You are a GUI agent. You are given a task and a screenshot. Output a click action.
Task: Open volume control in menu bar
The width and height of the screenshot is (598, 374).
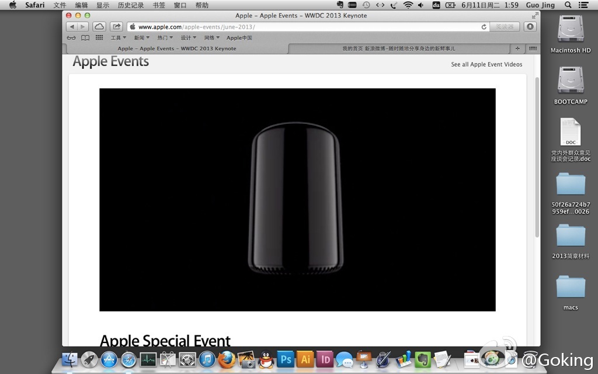[421, 5]
